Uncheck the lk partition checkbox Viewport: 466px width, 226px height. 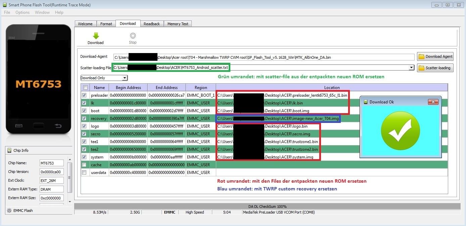[x=84, y=103]
